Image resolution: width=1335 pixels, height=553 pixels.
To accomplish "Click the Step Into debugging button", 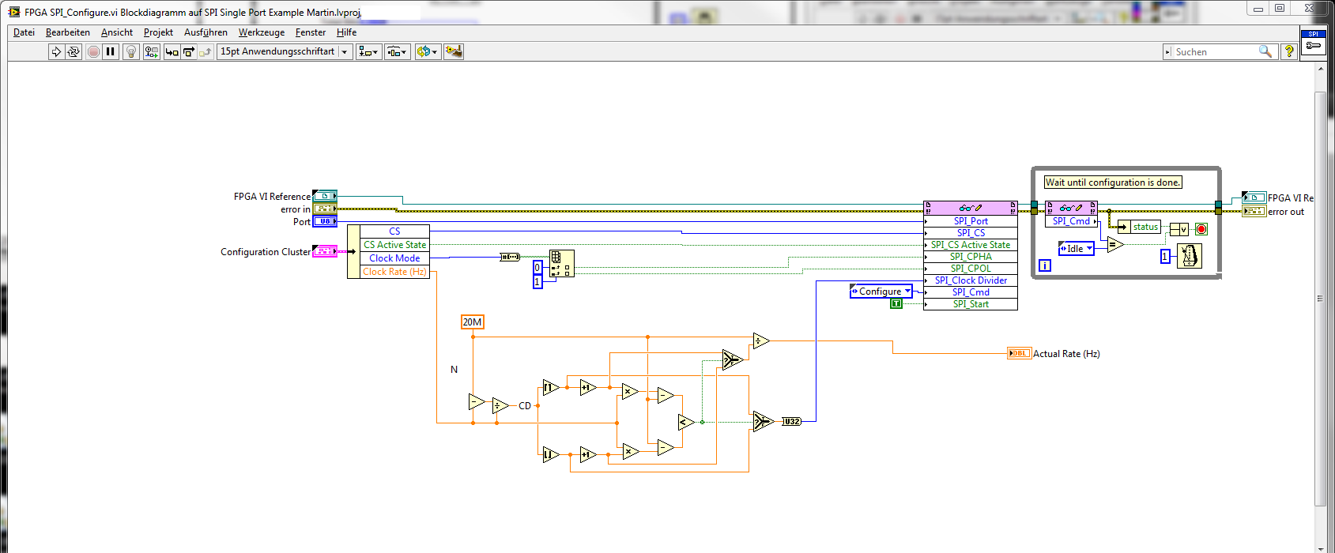I will (172, 52).
